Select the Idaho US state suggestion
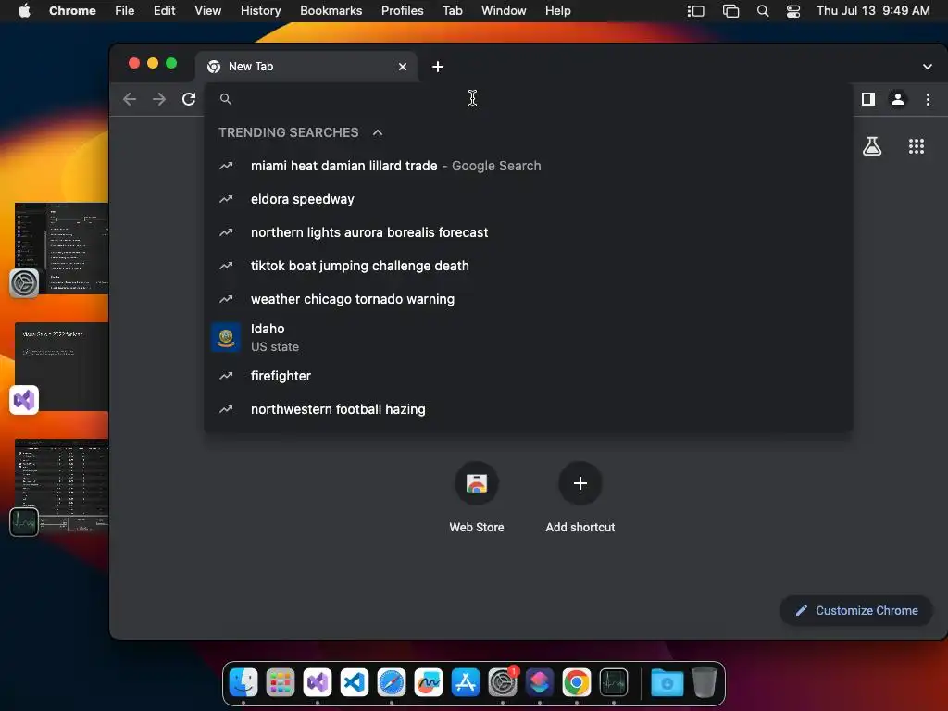 coord(529,337)
